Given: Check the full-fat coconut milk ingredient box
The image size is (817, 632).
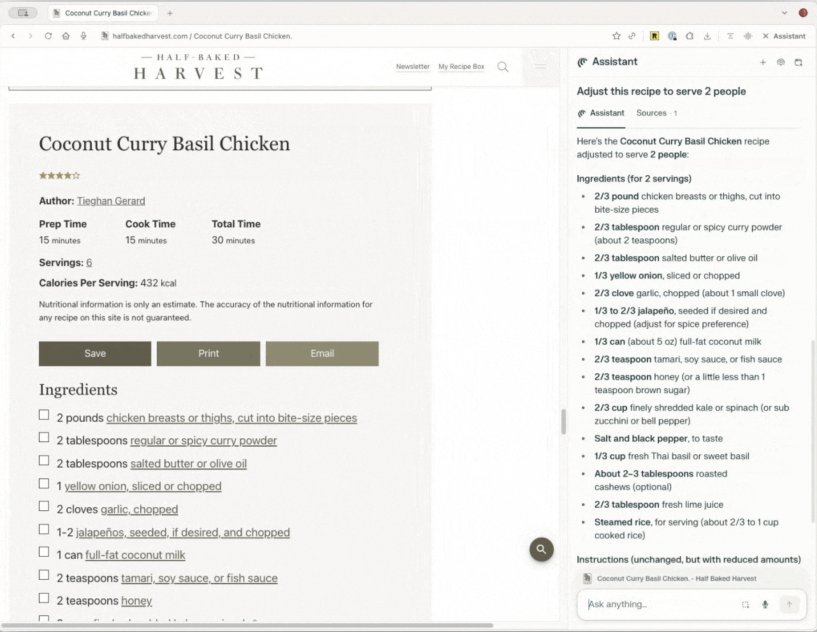Looking at the screenshot, I should [44, 552].
